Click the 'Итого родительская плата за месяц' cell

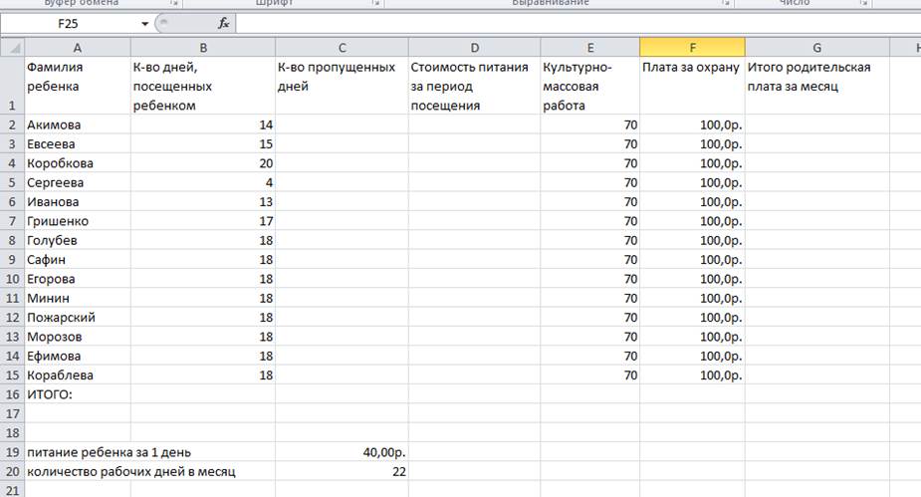coord(817,86)
